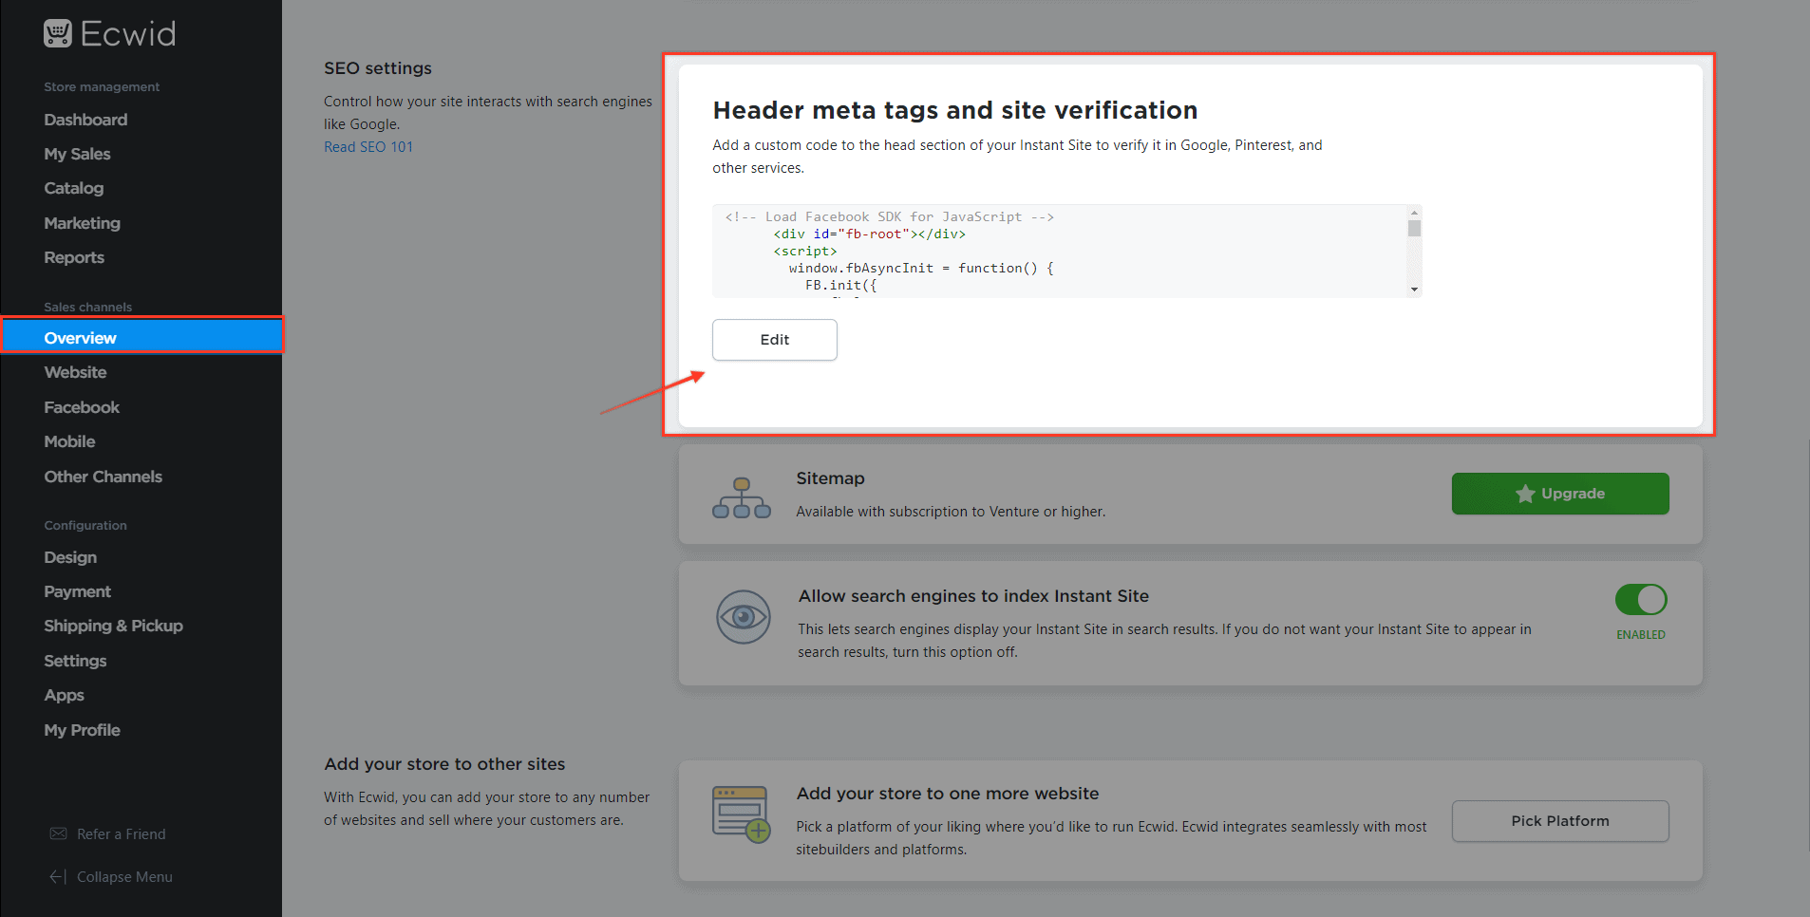Screen dimensions: 1810x917
Task: Click the 'Header meta tags and site verification' heading
Action: tap(955, 110)
